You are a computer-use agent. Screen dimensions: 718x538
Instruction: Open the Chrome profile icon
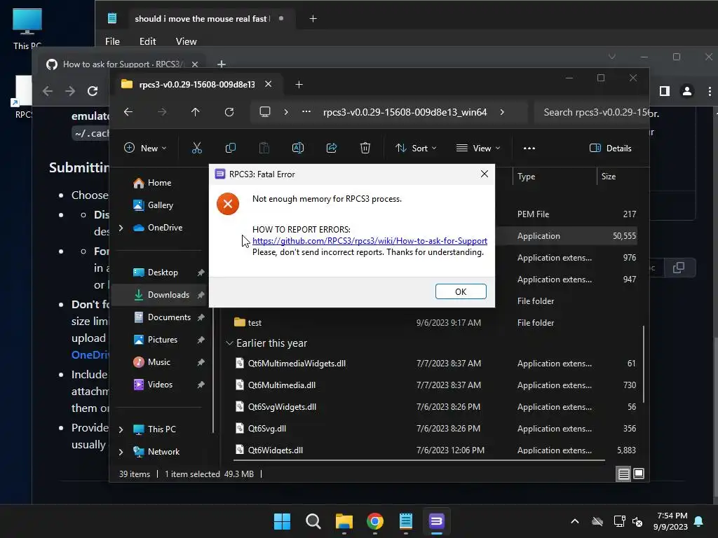pos(687,91)
